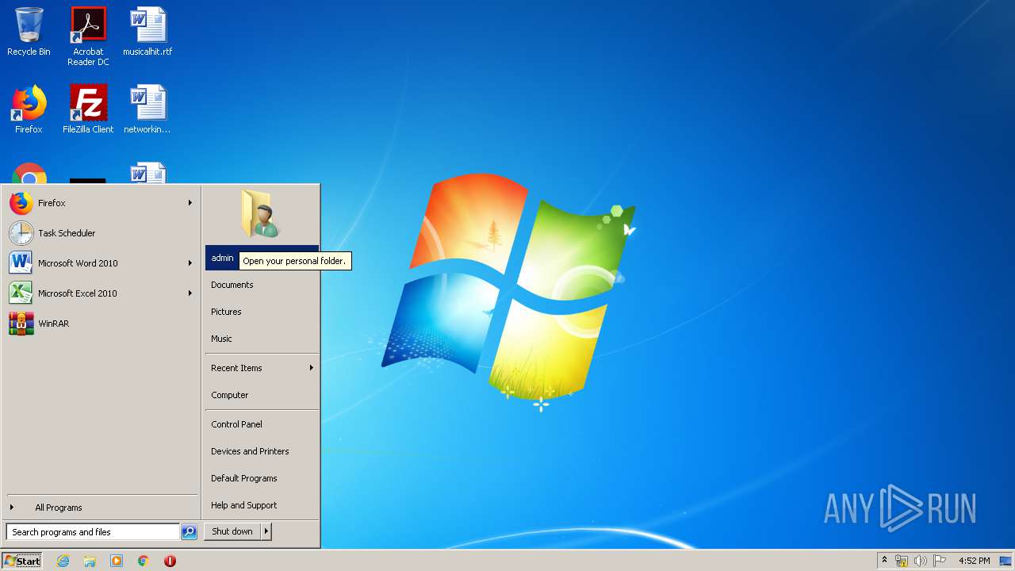Open Music from Start menu
Viewport: 1015px width, 571px height.
point(262,339)
